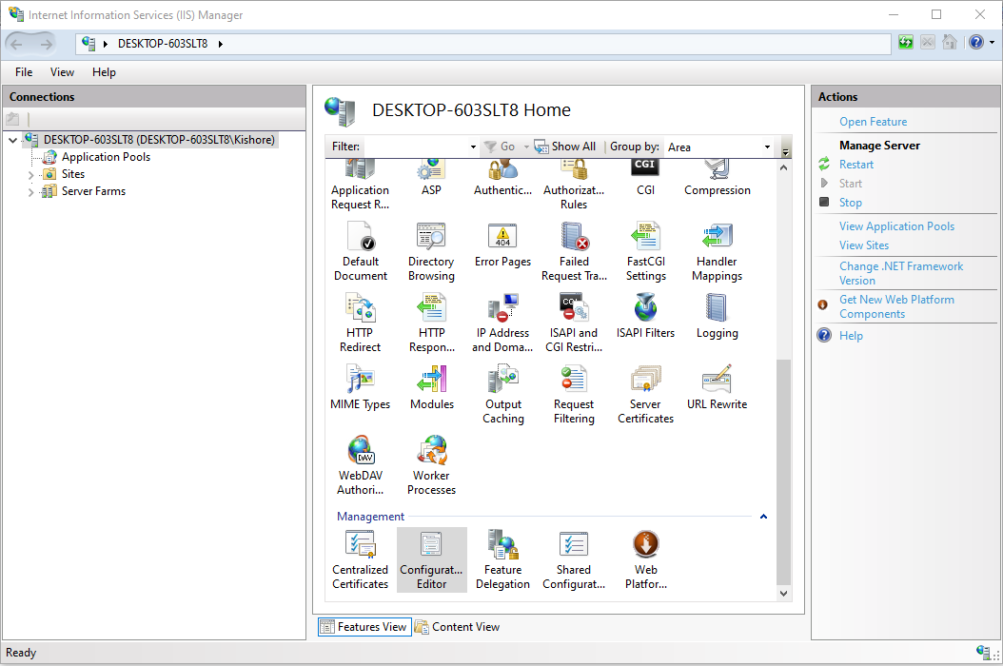The height and width of the screenshot is (666, 1003).
Task: Expand the Sites tree node
Action: tap(30, 175)
